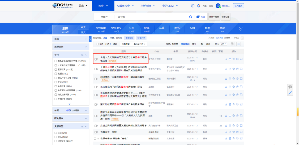Show 学科 chart visualization icon
Screen dimensions: 299x145
82,55
